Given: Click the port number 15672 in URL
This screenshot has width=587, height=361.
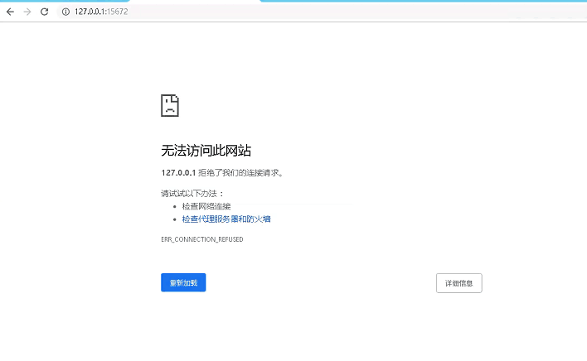Looking at the screenshot, I should point(117,12).
